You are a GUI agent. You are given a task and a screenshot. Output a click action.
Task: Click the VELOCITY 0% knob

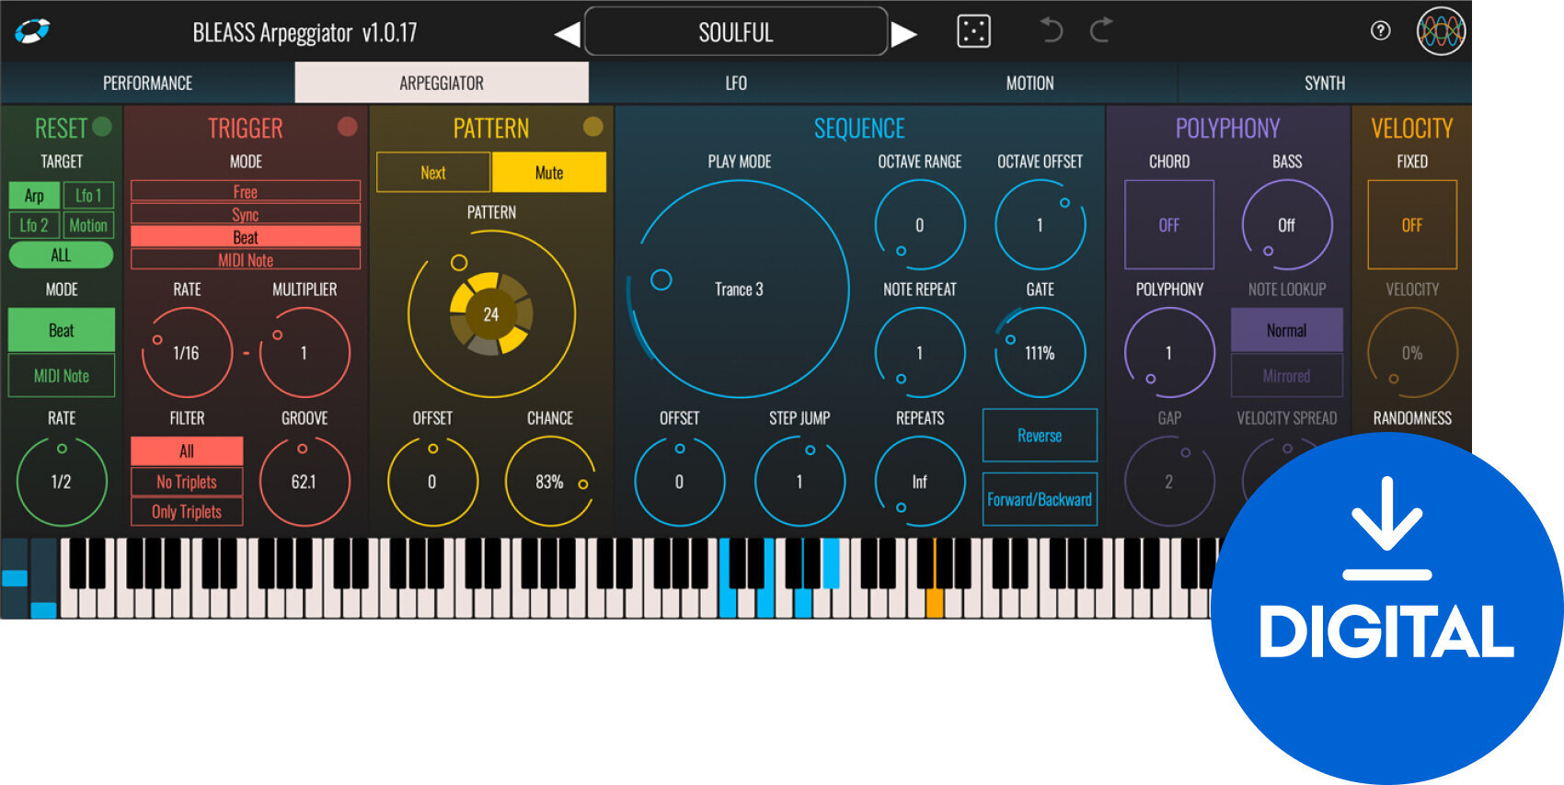1412,353
